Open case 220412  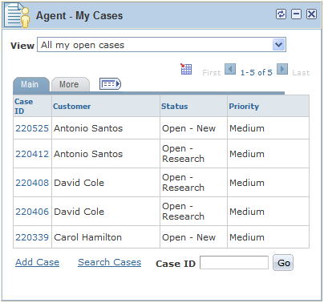32,154
